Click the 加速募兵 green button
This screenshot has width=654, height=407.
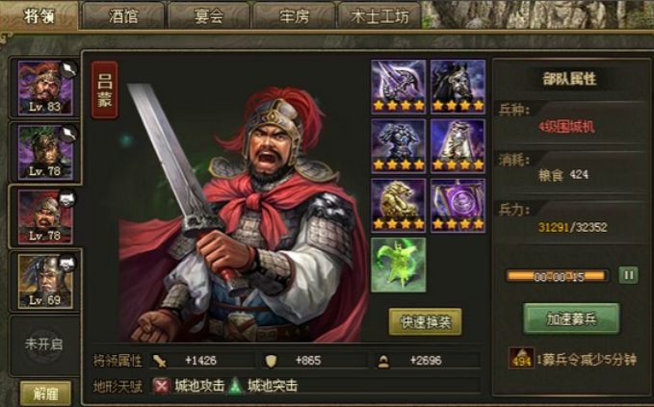pos(571,318)
